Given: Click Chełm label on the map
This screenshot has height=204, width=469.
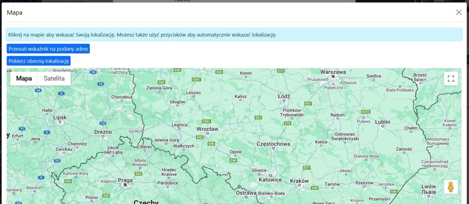Looking at the screenshot, I should tap(411, 128).
